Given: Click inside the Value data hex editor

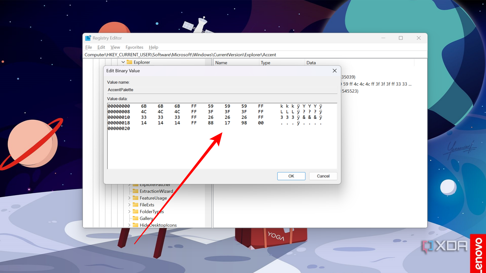Looking at the screenshot, I should coord(222,136).
